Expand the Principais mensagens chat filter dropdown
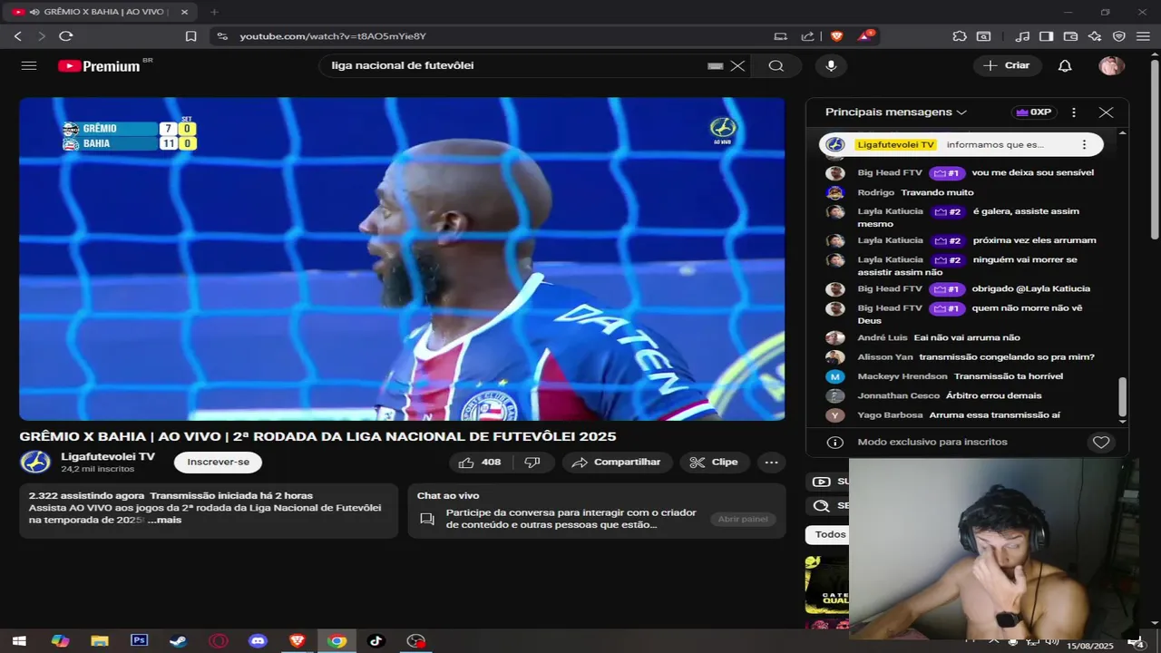The image size is (1161, 653). coord(896,112)
